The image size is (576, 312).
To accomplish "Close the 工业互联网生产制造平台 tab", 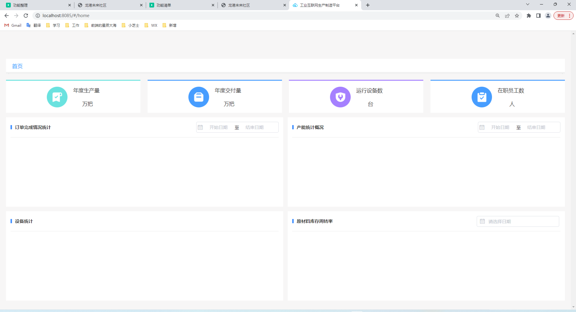I will point(356,5).
